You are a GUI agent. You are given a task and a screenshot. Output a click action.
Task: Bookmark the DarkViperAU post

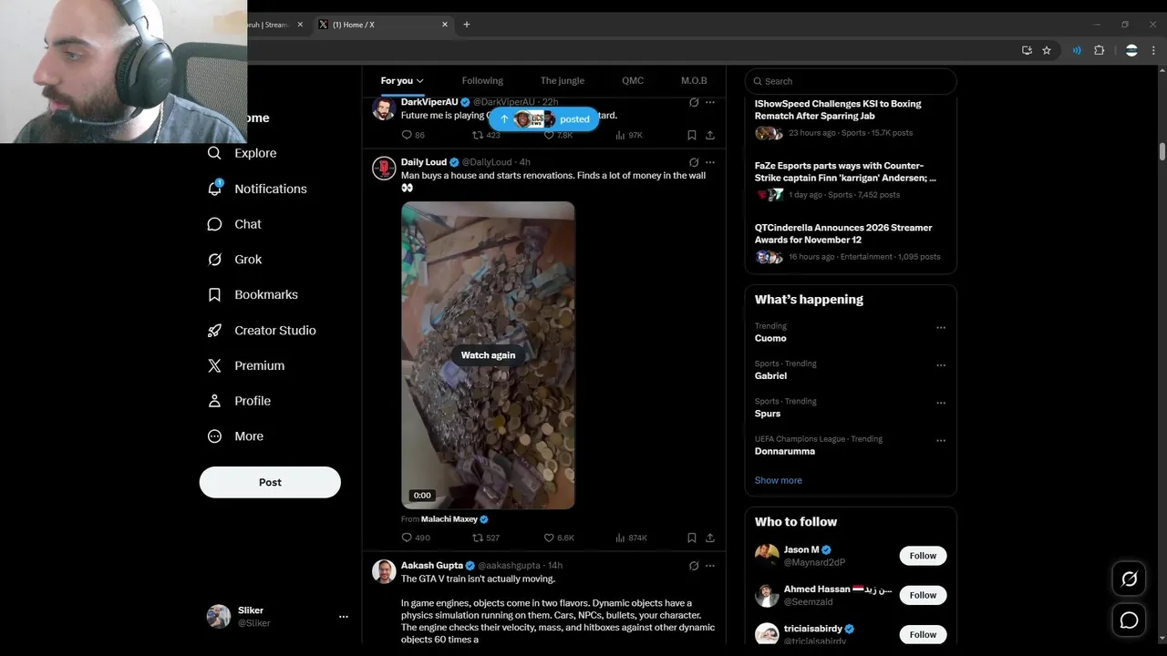click(692, 135)
